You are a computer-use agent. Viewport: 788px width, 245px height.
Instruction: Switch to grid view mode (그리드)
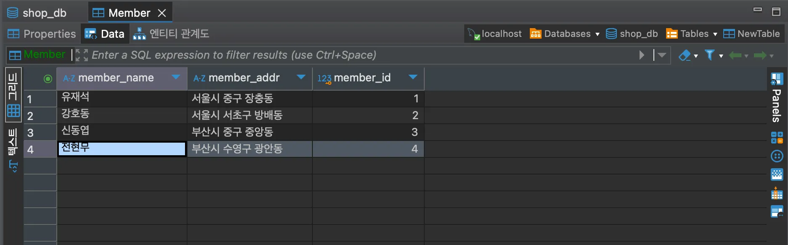(x=13, y=95)
